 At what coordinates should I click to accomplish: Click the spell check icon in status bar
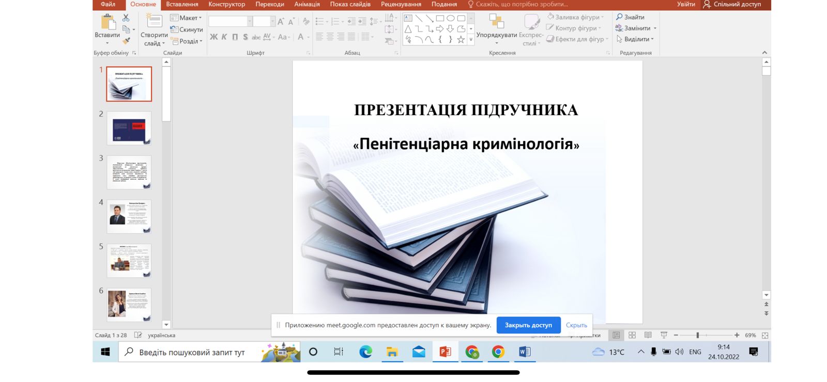(138, 335)
